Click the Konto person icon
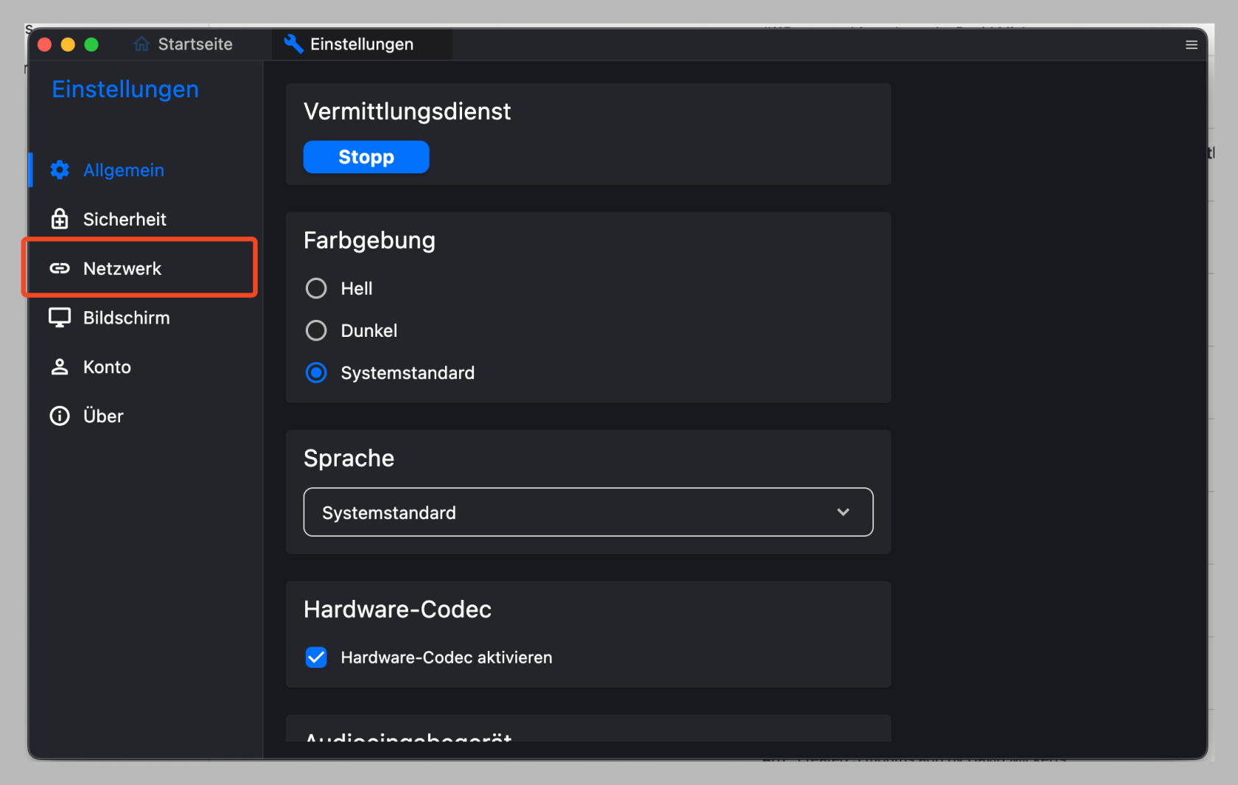The width and height of the screenshot is (1238, 785). tap(60, 367)
